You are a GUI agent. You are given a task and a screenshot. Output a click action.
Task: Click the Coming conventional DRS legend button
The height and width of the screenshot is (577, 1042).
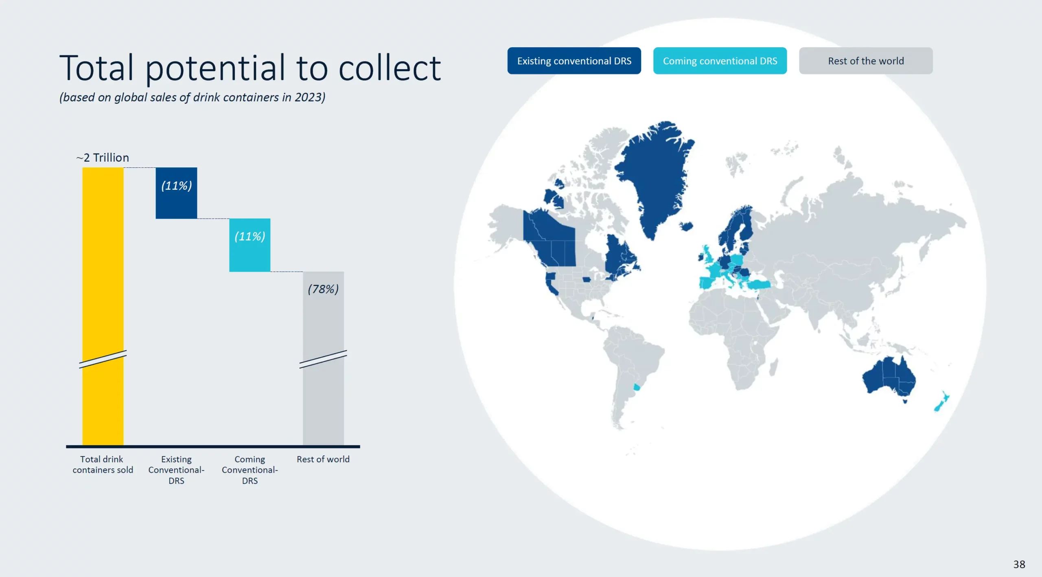(720, 61)
